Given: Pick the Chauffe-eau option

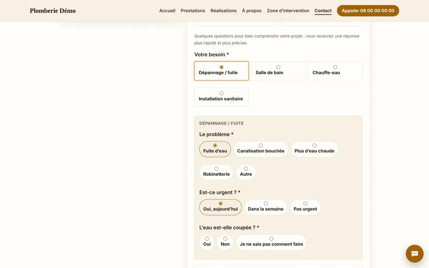Looking at the screenshot, I should (335, 71).
